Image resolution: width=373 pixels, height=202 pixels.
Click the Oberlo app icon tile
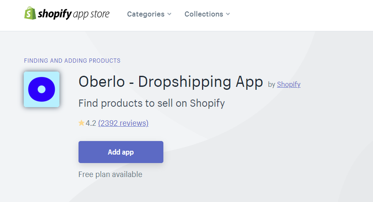coord(42,89)
